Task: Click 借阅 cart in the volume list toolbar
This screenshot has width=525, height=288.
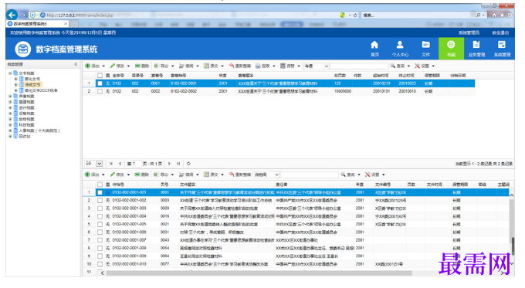Action: click(x=186, y=66)
